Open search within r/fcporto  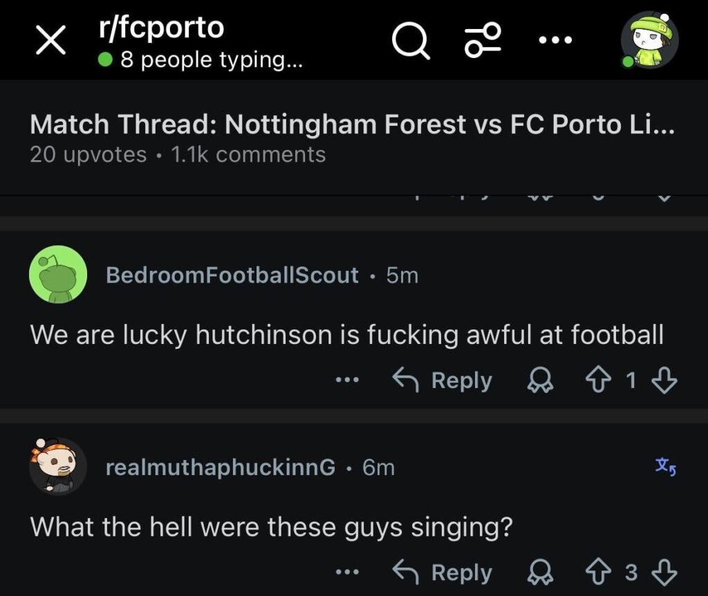(x=411, y=40)
